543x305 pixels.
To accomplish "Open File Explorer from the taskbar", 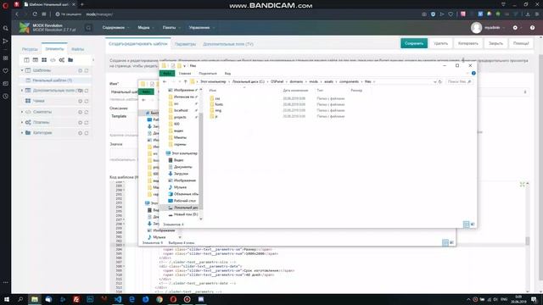I will [34, 299].
